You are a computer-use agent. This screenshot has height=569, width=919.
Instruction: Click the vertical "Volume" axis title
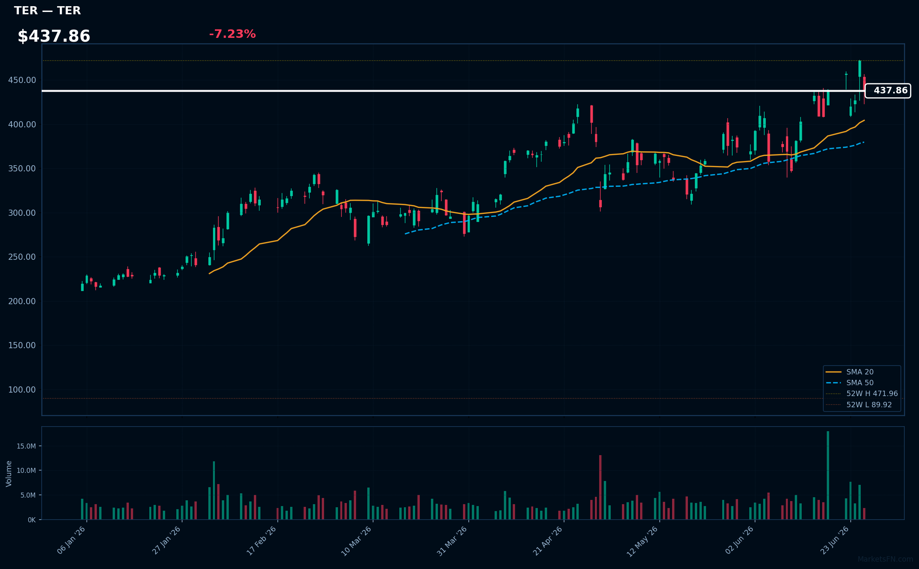(x=9, y=473)
